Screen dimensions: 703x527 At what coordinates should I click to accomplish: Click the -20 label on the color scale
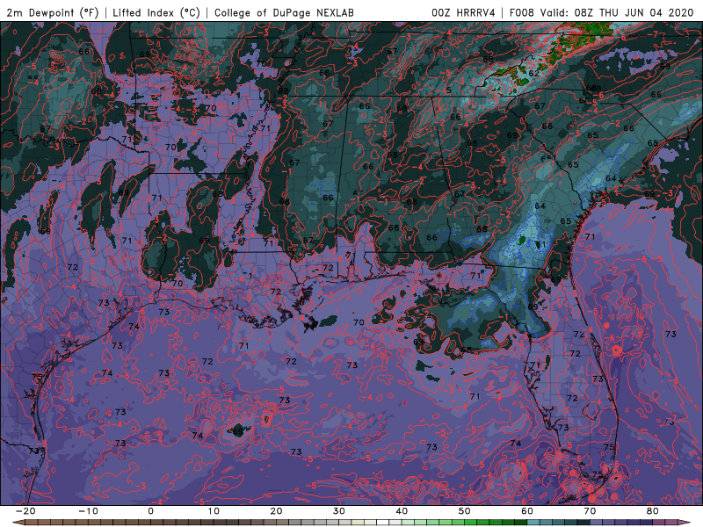tap(25, 511)
